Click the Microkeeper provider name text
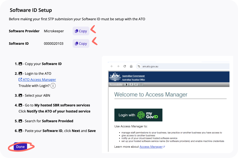The height and width of the screenshot is (158, 238). point(54,31)
